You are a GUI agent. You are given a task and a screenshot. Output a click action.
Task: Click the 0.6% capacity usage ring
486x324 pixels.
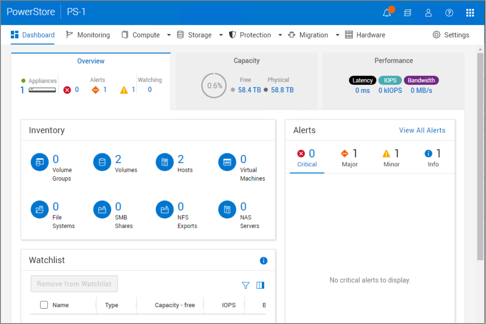tap(214, 85)
